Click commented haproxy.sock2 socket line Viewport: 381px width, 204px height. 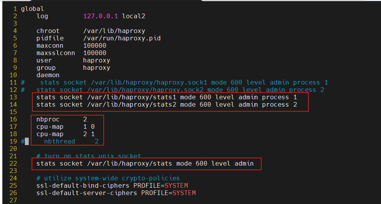(172, 90)
